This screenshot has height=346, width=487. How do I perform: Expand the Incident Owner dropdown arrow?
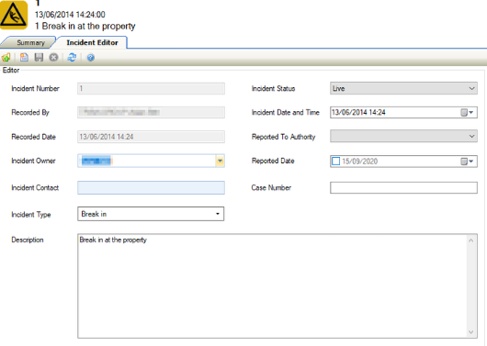pos(220,161)
